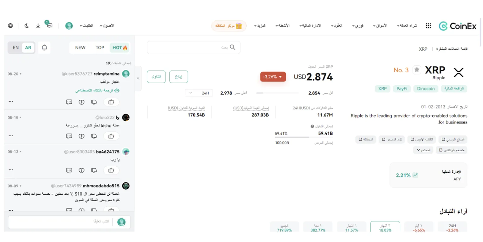Expand the الأصول assets menu
The image size is (483, 242).
tap(107, 26)
